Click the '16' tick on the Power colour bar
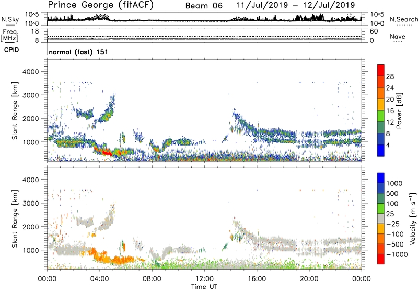The width and height of the screenshot is (418, 290). (x=390, y=111)
